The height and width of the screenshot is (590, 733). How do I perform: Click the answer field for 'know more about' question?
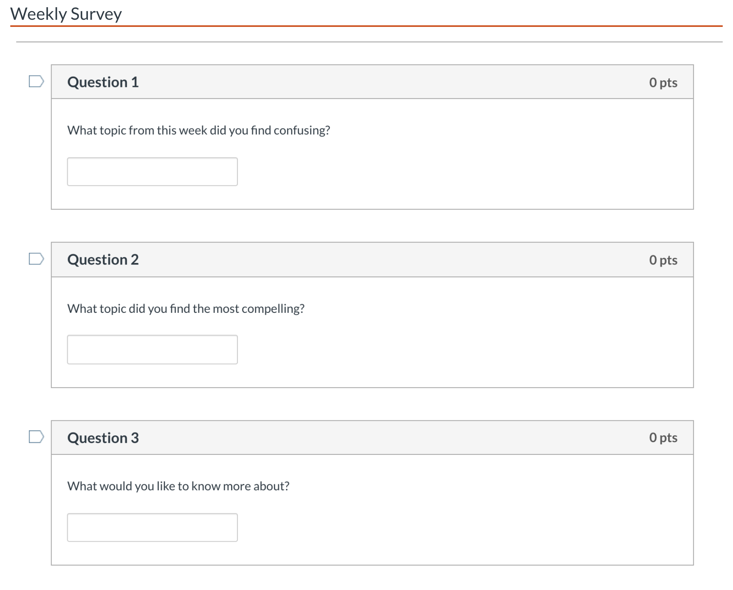coord(152,528)
